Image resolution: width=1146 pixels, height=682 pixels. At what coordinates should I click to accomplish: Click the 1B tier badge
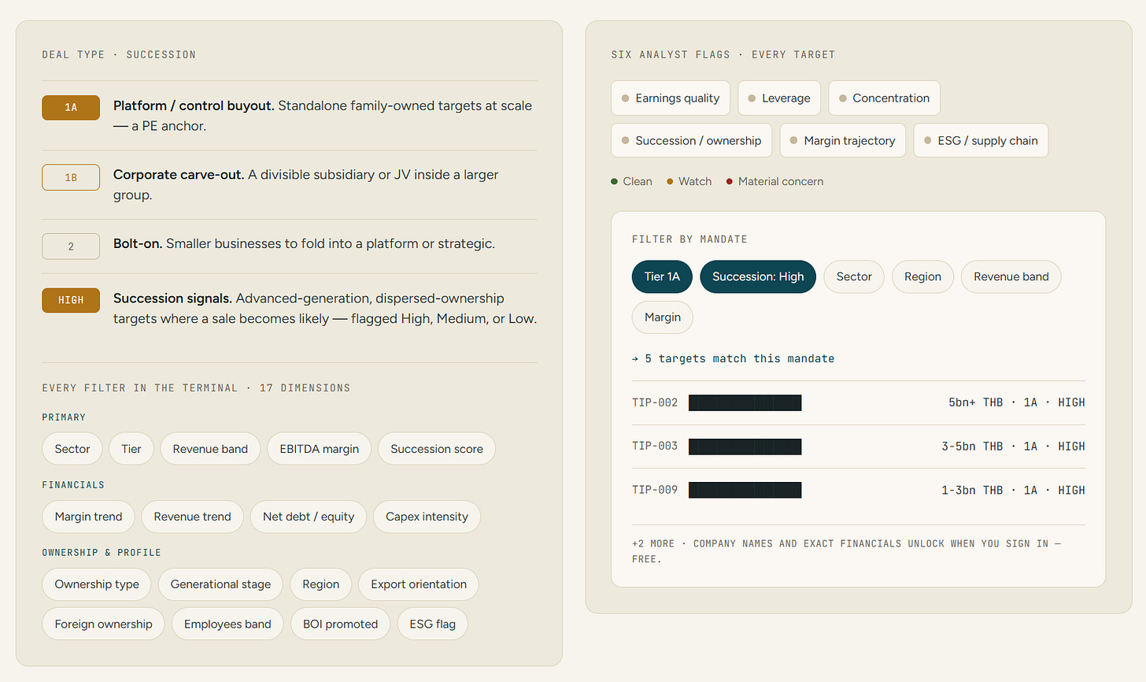[71, 177]
